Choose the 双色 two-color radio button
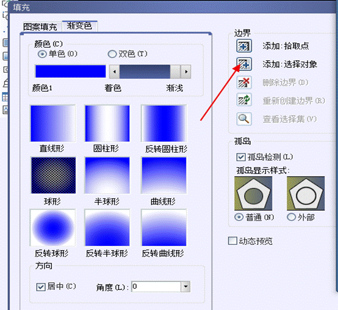 tap(112, 54)
